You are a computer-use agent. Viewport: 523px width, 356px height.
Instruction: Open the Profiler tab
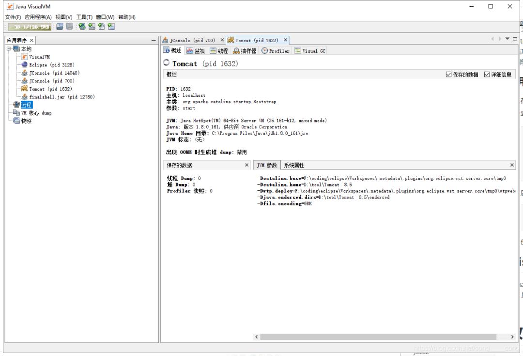[x=276, y=51]
